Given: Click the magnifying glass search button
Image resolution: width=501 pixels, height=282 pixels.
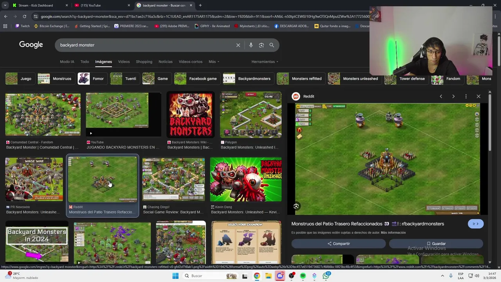Looking at the screenshot, I should [272, 45].
